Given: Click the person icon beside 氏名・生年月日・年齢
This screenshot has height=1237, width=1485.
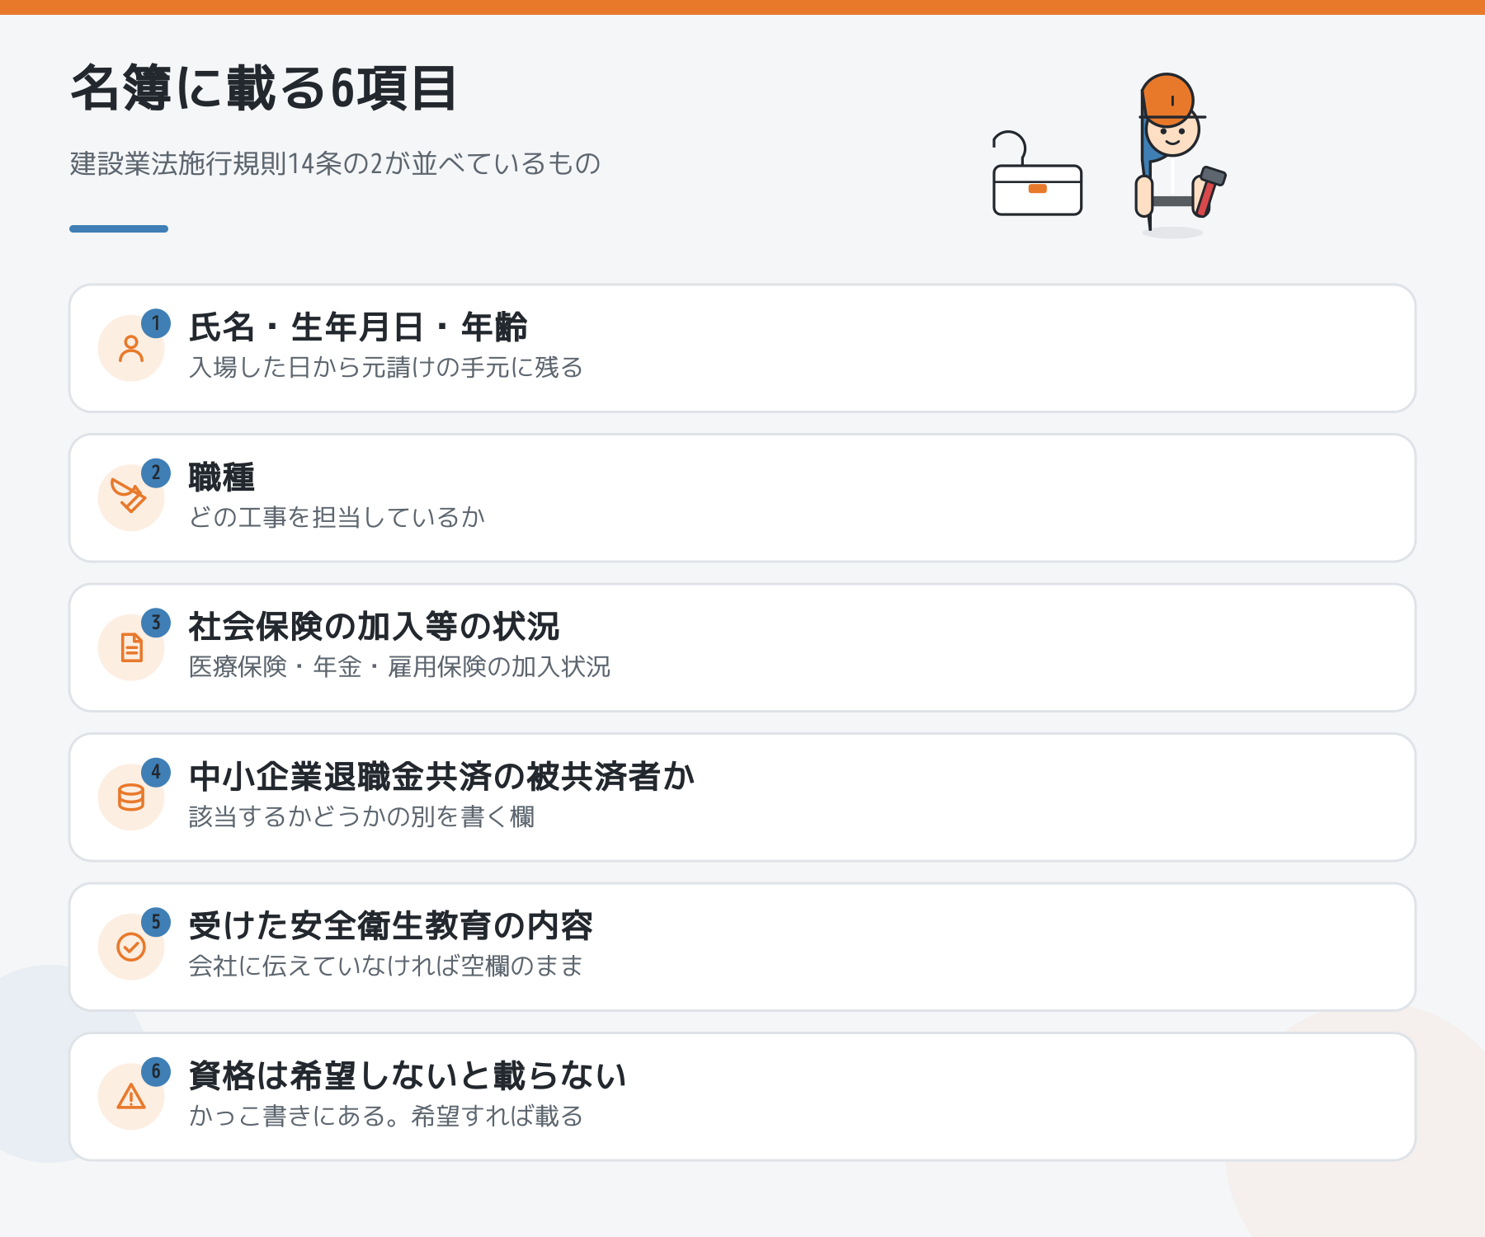Looking at the screenshot, I should [131, 349].
